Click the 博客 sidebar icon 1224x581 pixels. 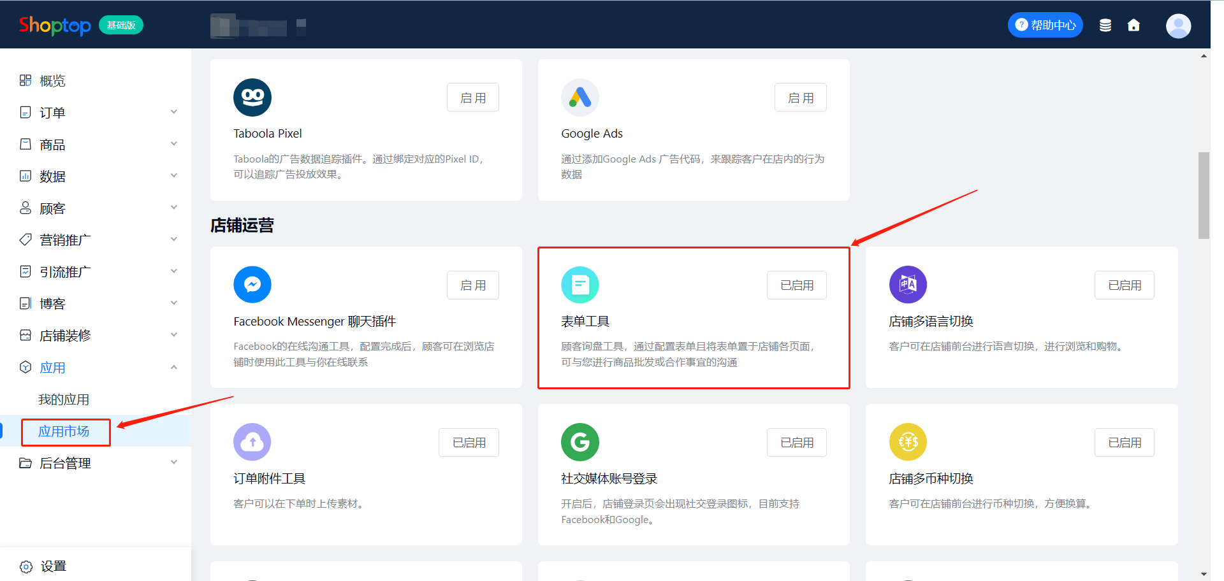click(x=25, y=303)
